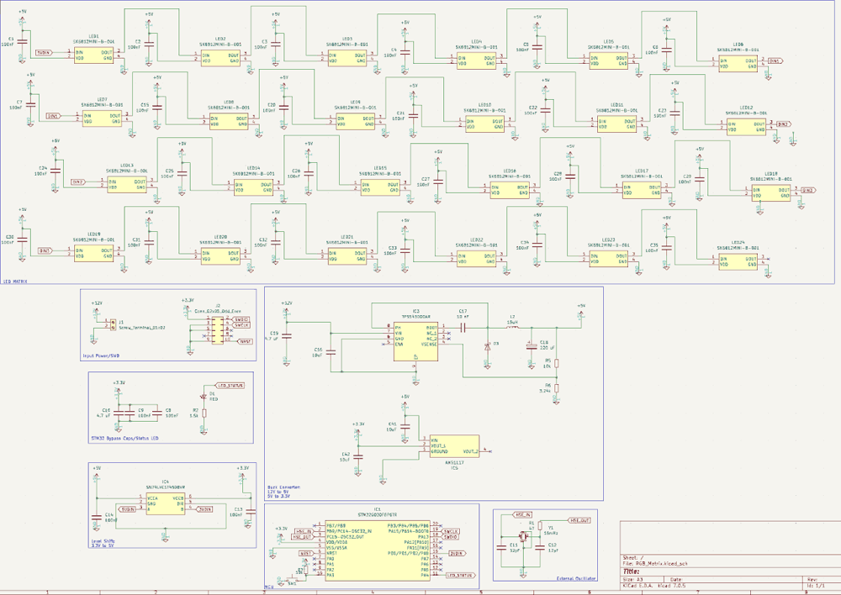
Task: Click the IC1 STM32G030F6P6TR microcontroller
Action: tap(378, 550)
